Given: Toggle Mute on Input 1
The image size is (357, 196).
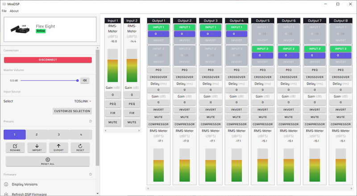Looking at the screenshot, I should [x=112, y=122].
